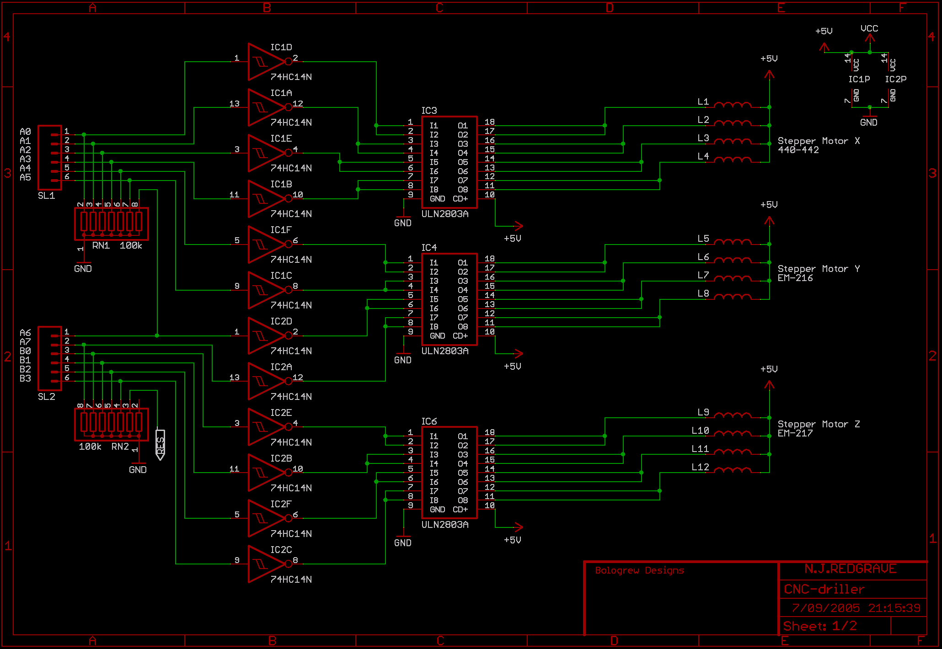Click the +5V supply arrow above L1
Screen dimensions: 942x649
click(x=770, y=74)
